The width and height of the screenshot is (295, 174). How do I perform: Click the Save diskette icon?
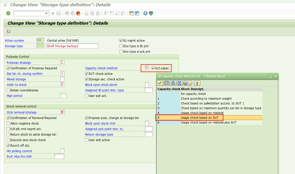click(59, 13)
